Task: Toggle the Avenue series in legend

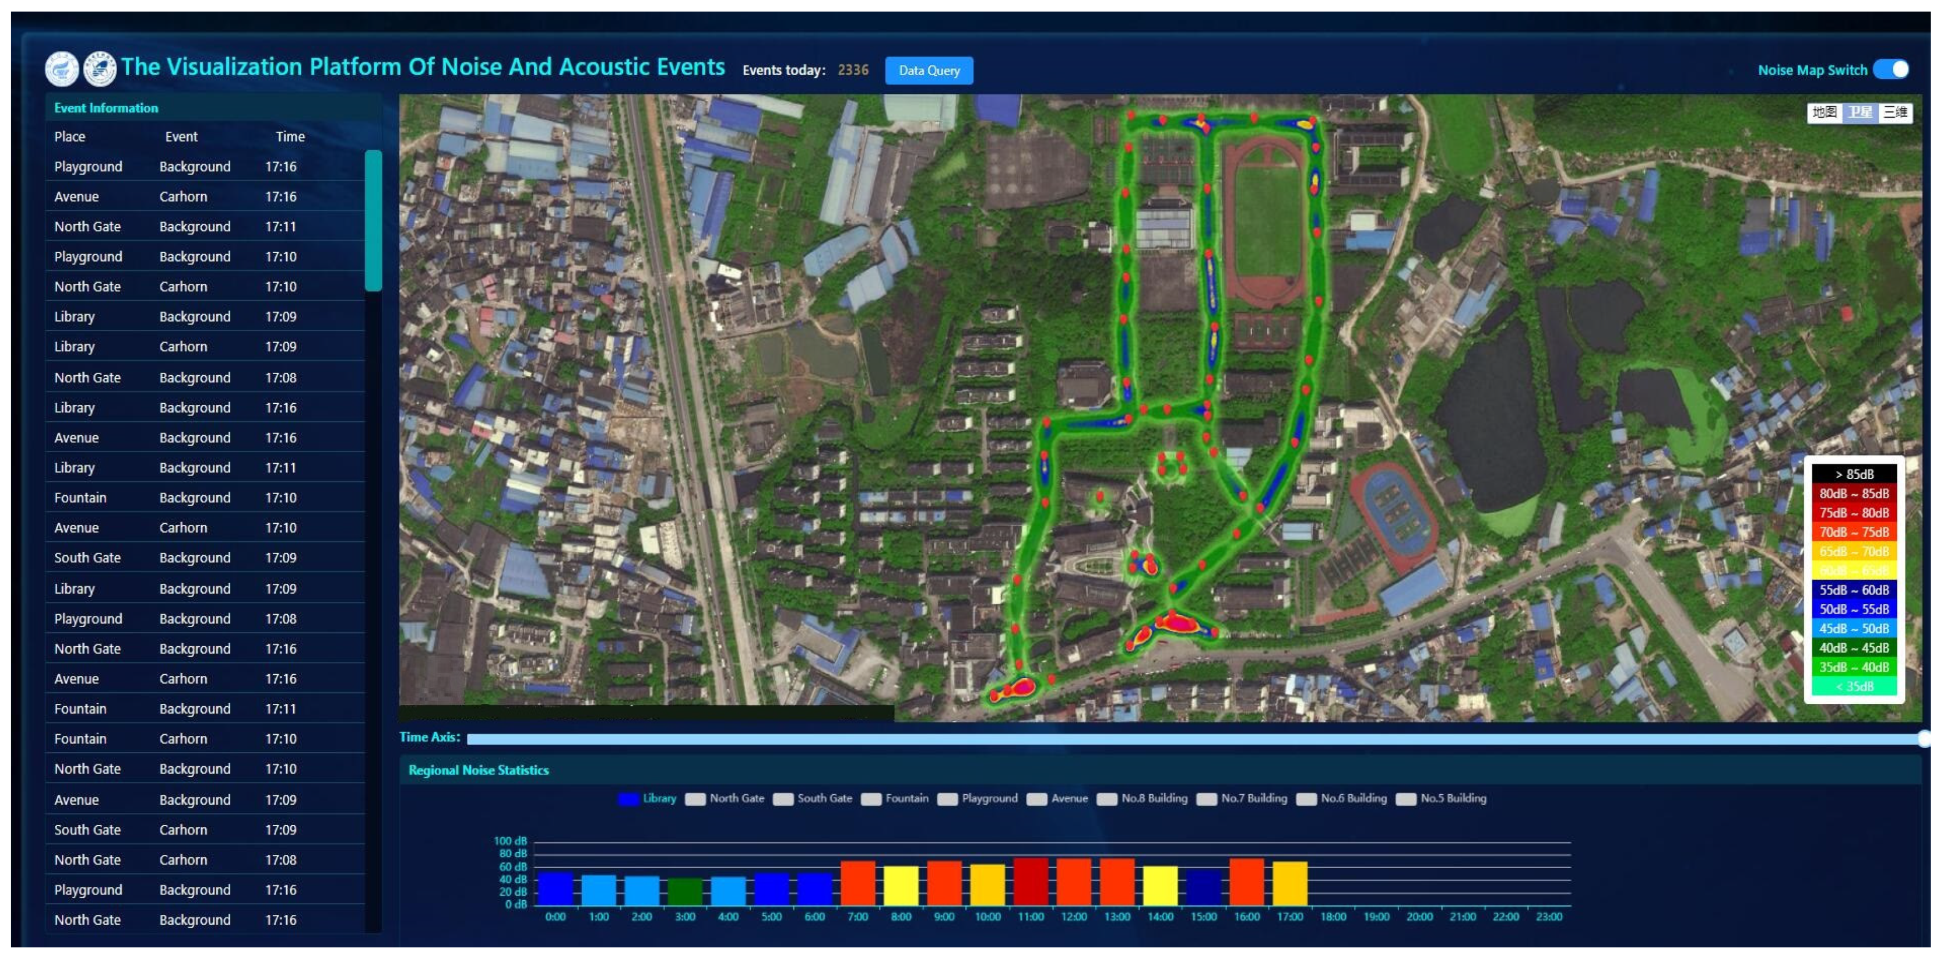Action: tap(1037, 799)
